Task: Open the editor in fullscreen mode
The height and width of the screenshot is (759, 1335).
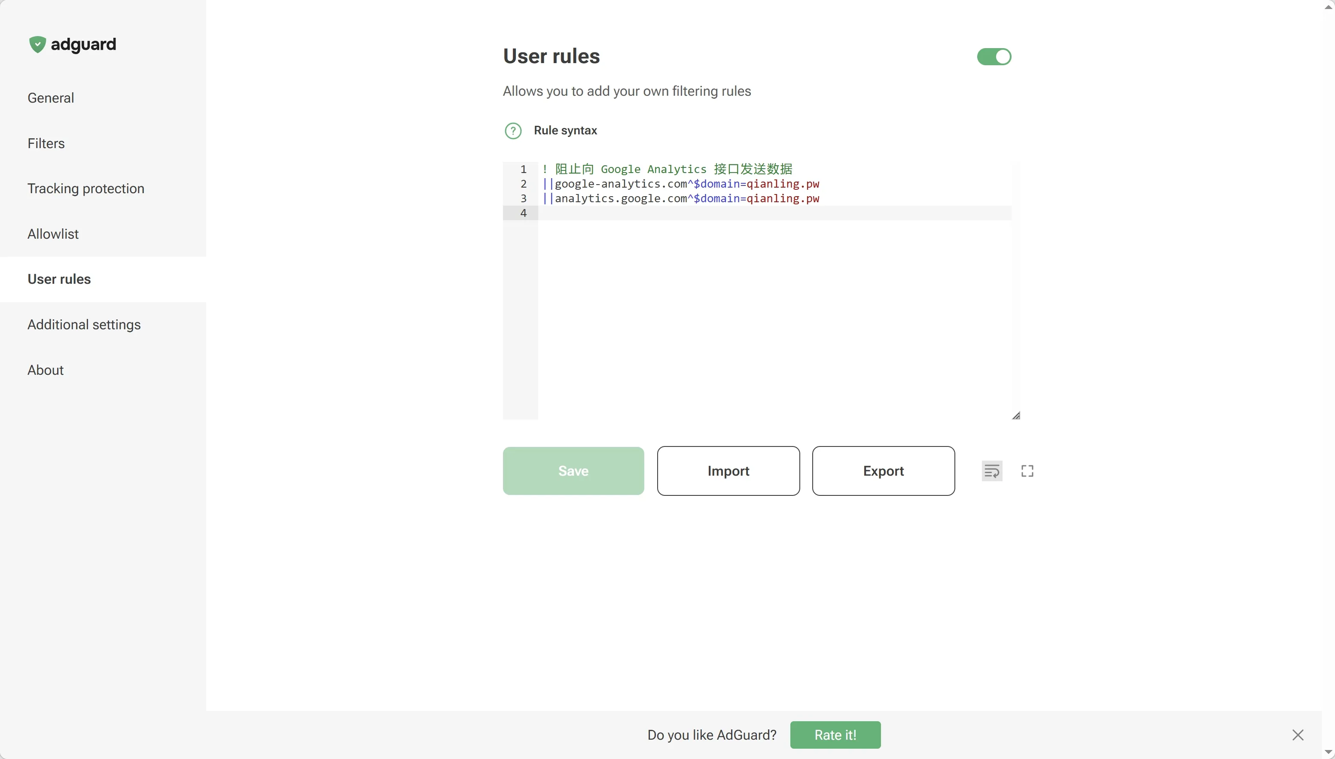Action: (1027, 471)
